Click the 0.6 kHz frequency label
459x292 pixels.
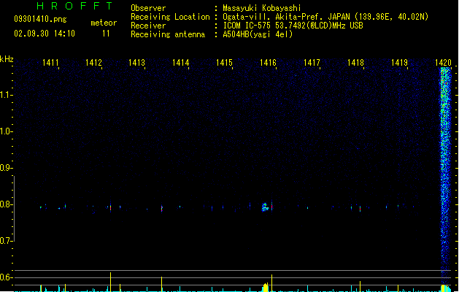click(x=6, y=277)
